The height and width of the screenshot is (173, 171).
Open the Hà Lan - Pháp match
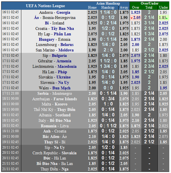(55, 72)
